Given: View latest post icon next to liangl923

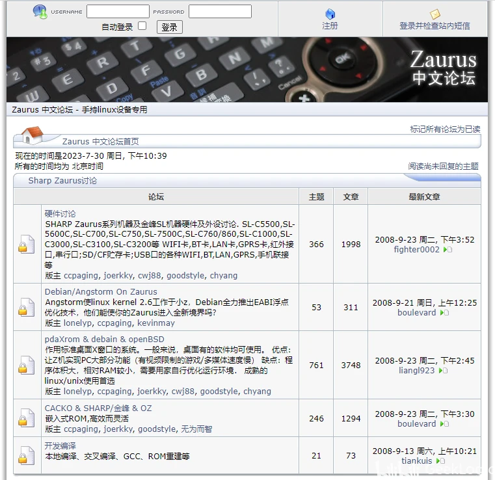Looking at the screenshot, I should tap(443, 371).
